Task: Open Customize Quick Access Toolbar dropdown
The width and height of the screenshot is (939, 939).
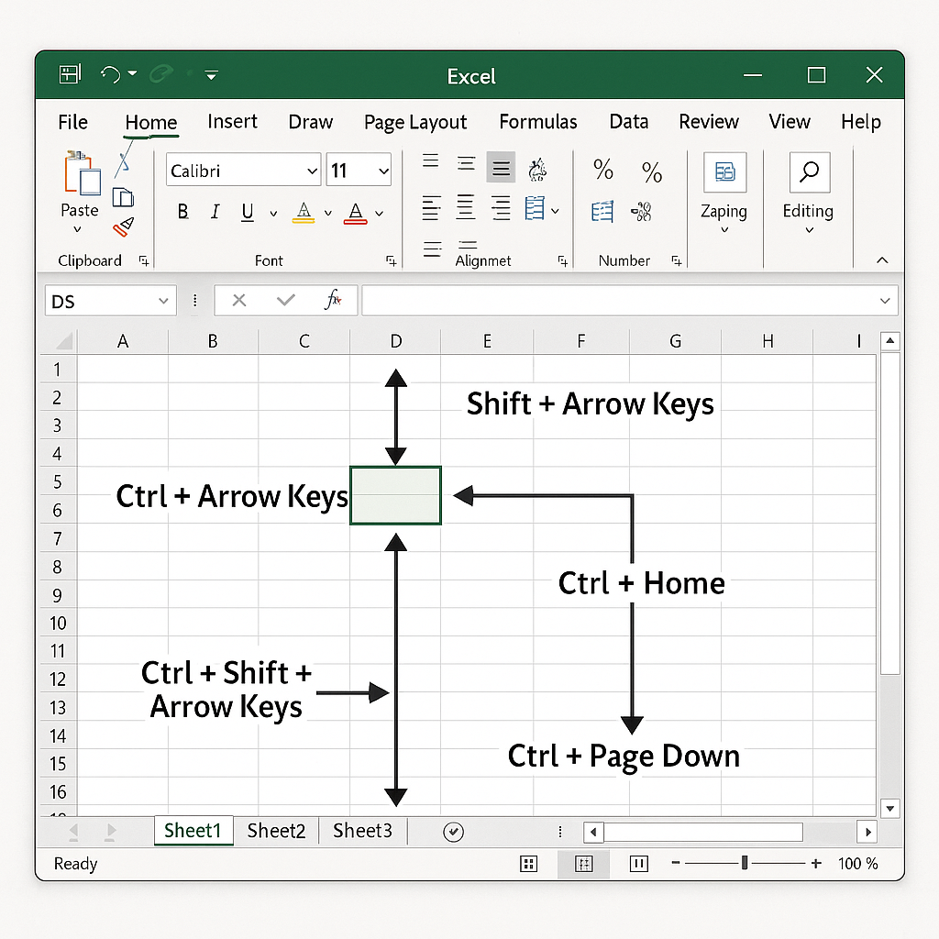Action: (211, 75)
